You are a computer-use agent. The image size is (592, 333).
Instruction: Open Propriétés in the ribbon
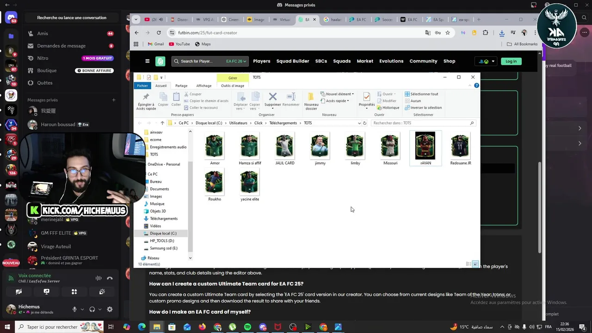tap(366, 99)
